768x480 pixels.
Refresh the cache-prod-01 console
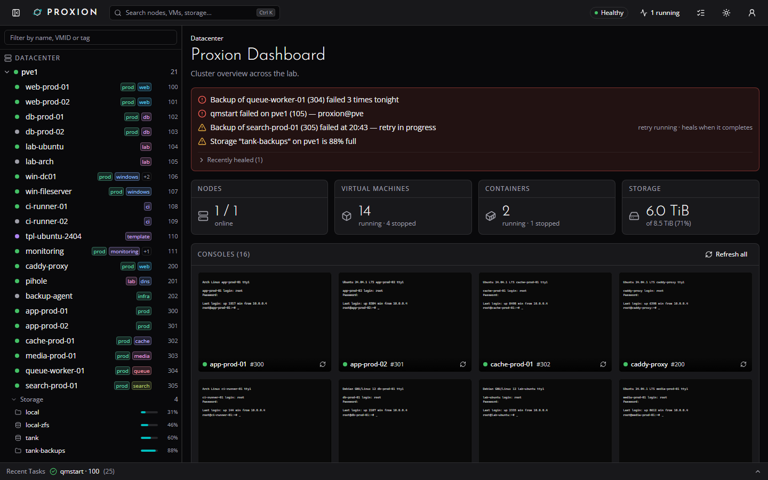click(603, 364)
